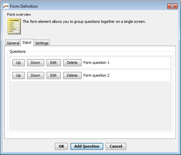This screenshot has width=181, height=155.
Task: Cancel the form definition
Action: 116,146
